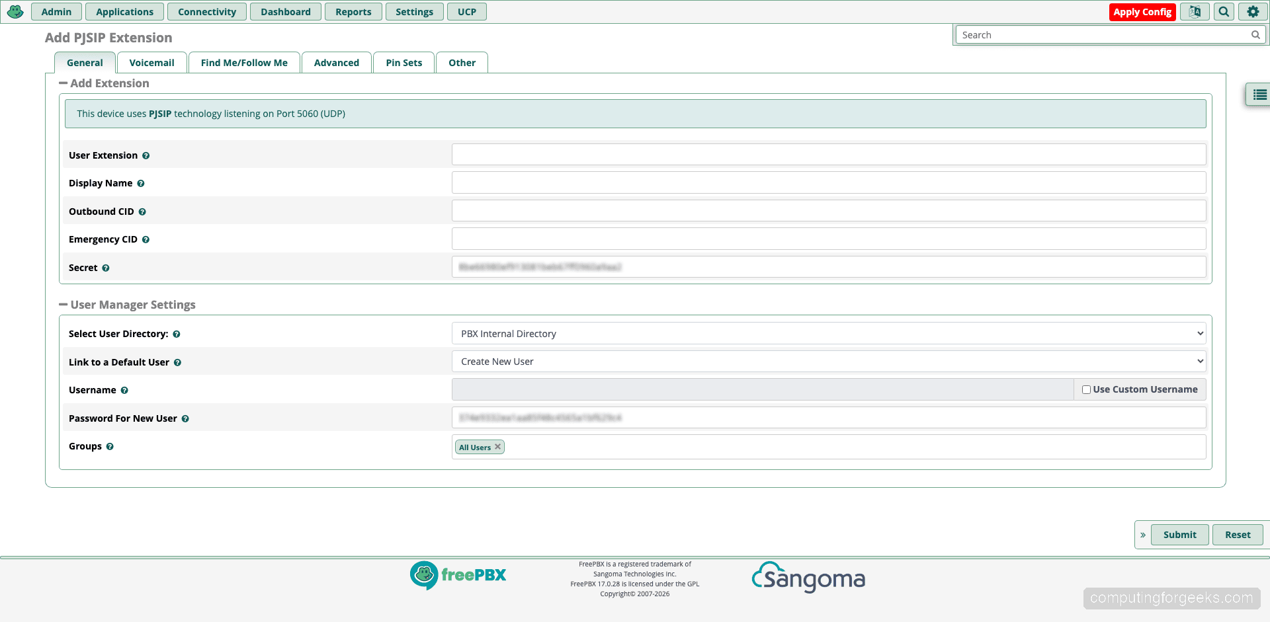Open the global search magnifier
Screen dimensions: 1270x622
(1223, 11)
